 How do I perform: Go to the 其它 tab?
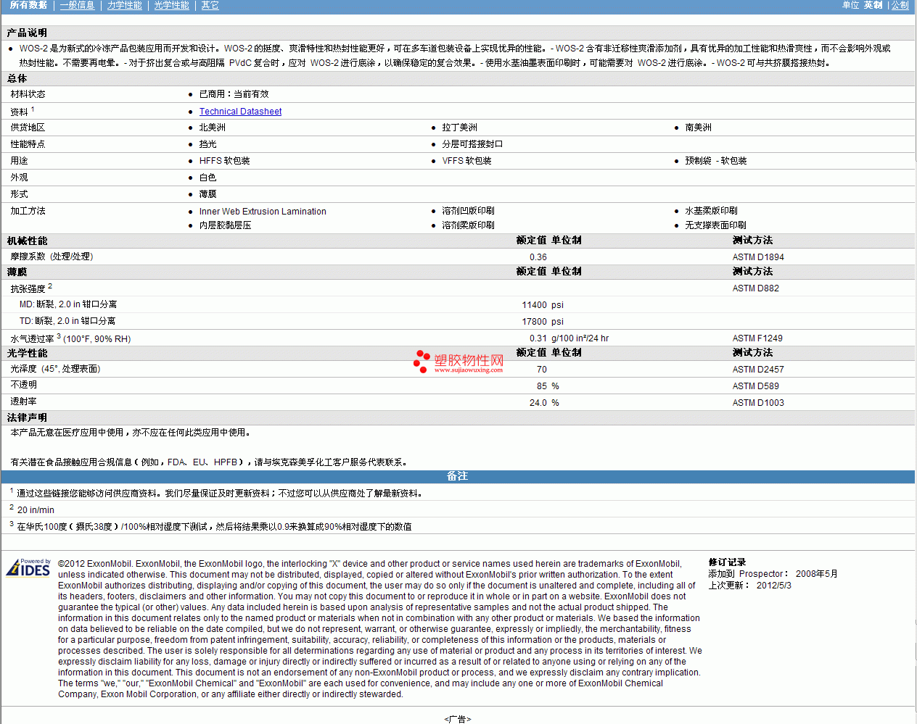pyautogui.click(x=210, y=5)
